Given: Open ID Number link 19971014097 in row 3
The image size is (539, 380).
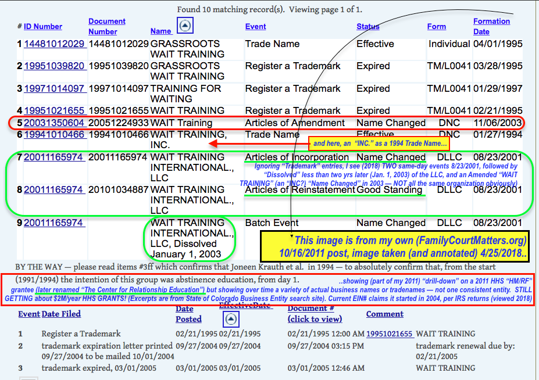Looking at the screenshot, I should (x=54, y=88).
